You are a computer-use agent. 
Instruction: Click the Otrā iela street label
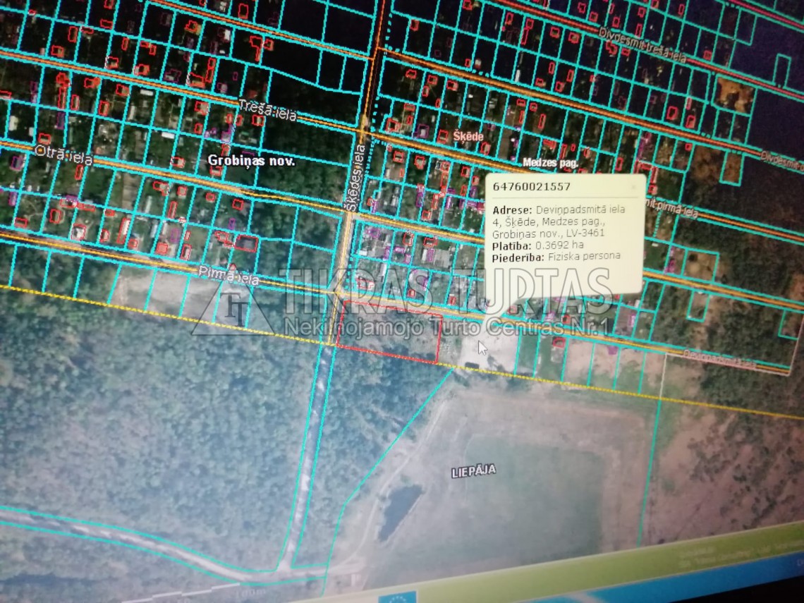(63, 153)
